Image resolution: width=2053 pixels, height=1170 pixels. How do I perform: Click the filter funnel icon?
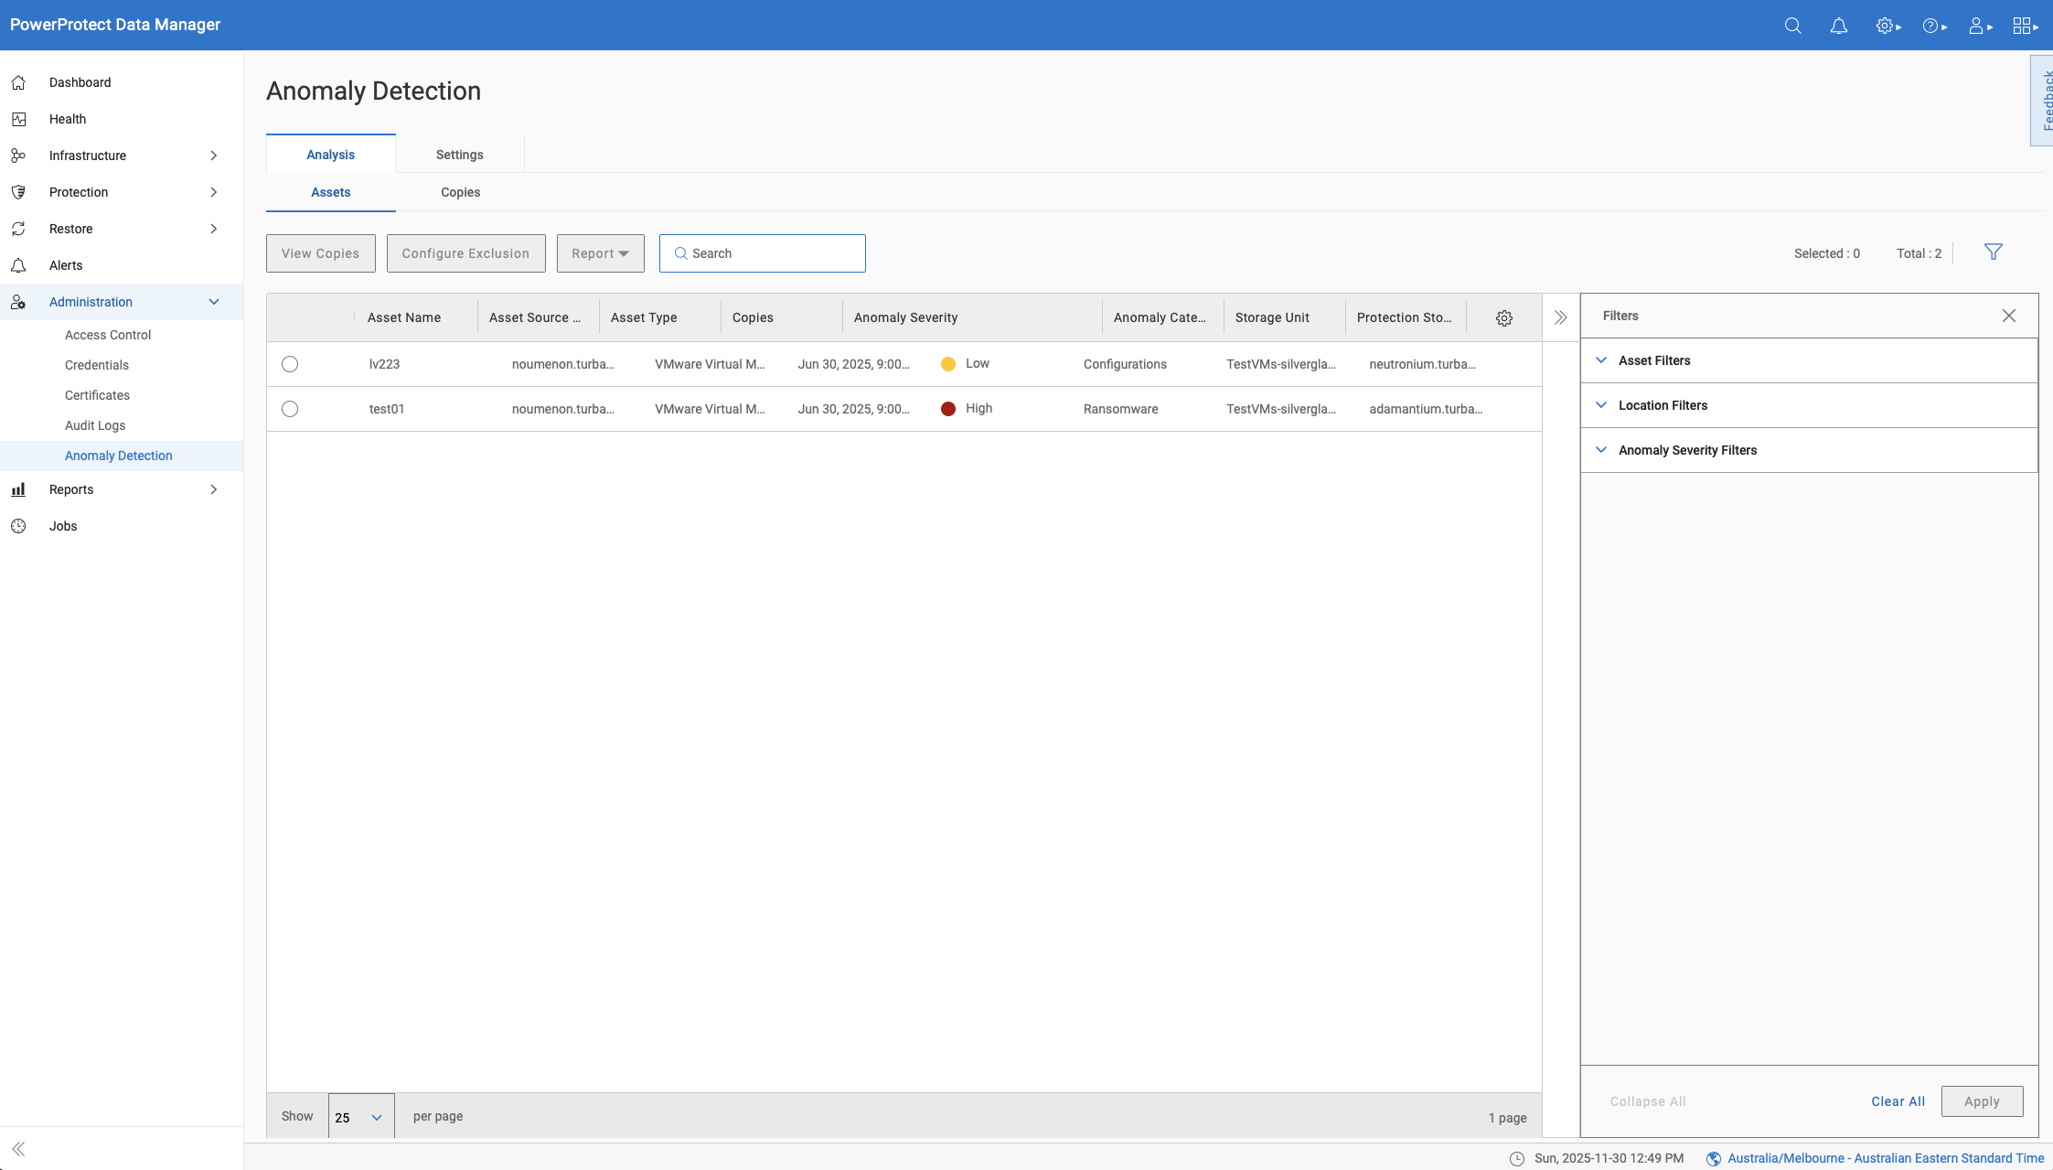pos(1994,252)
